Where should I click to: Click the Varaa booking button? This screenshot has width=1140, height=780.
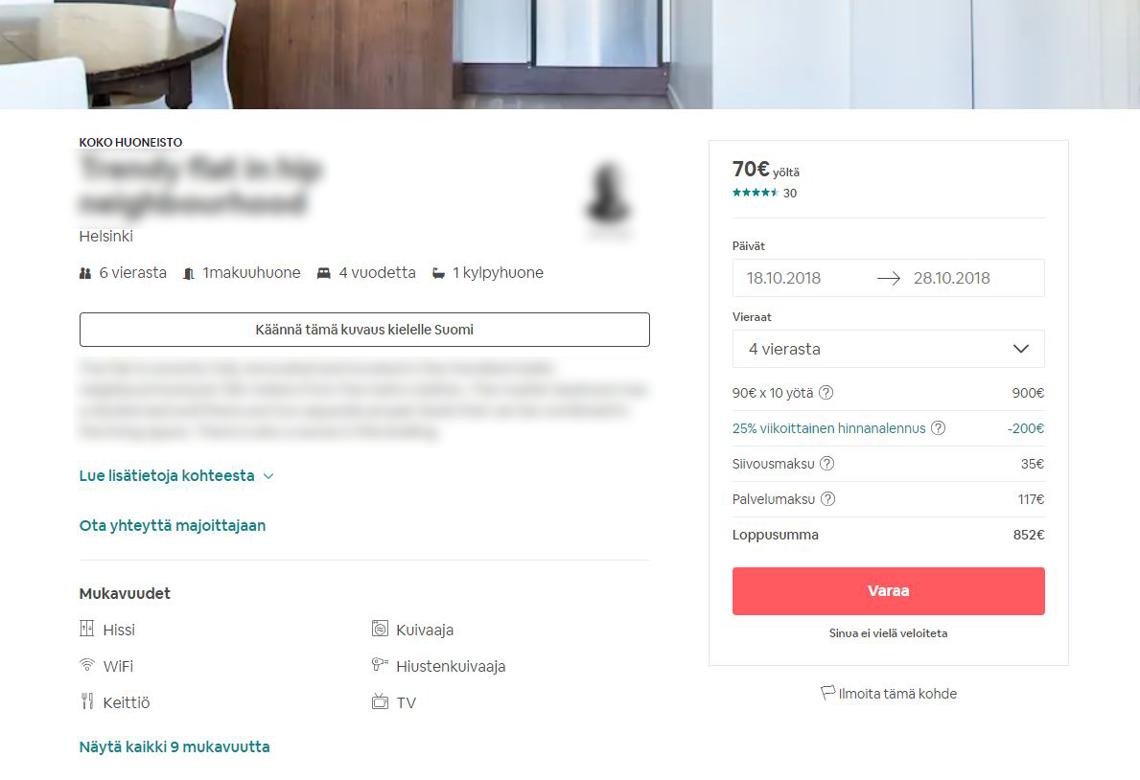tap(889, 591)
